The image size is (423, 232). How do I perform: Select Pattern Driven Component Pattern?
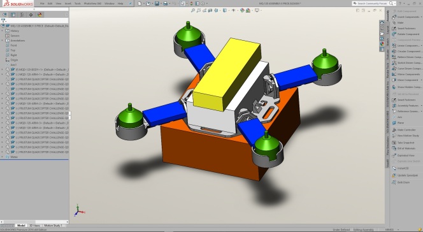pos(406,57)
